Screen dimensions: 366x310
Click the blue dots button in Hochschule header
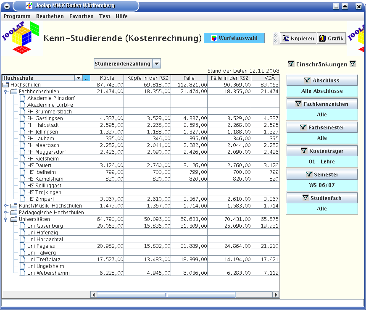86,78
